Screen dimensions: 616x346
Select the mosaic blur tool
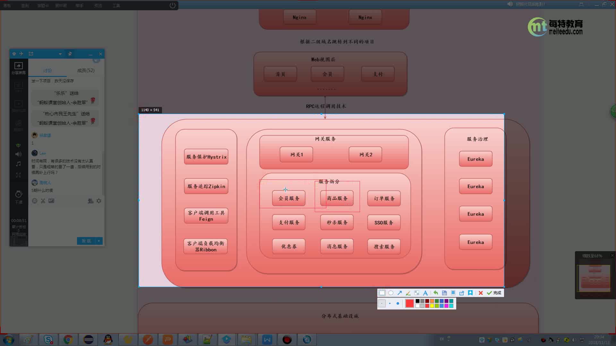417,293
